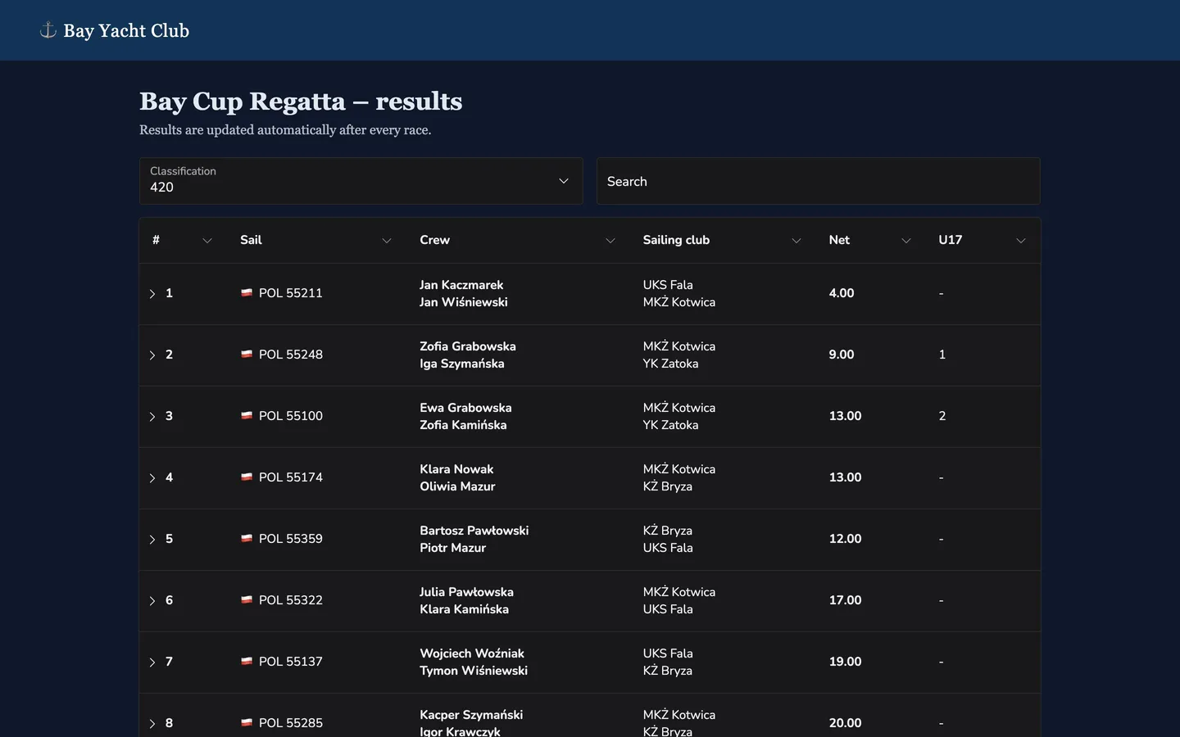
Task: Click the flag icon beside POL 55359
Action: tap(247, 538)
